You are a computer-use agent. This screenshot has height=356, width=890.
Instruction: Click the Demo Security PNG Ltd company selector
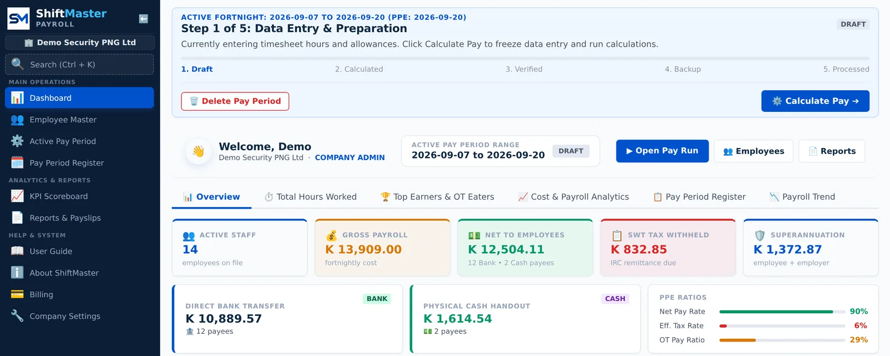(x=80, y=42)
